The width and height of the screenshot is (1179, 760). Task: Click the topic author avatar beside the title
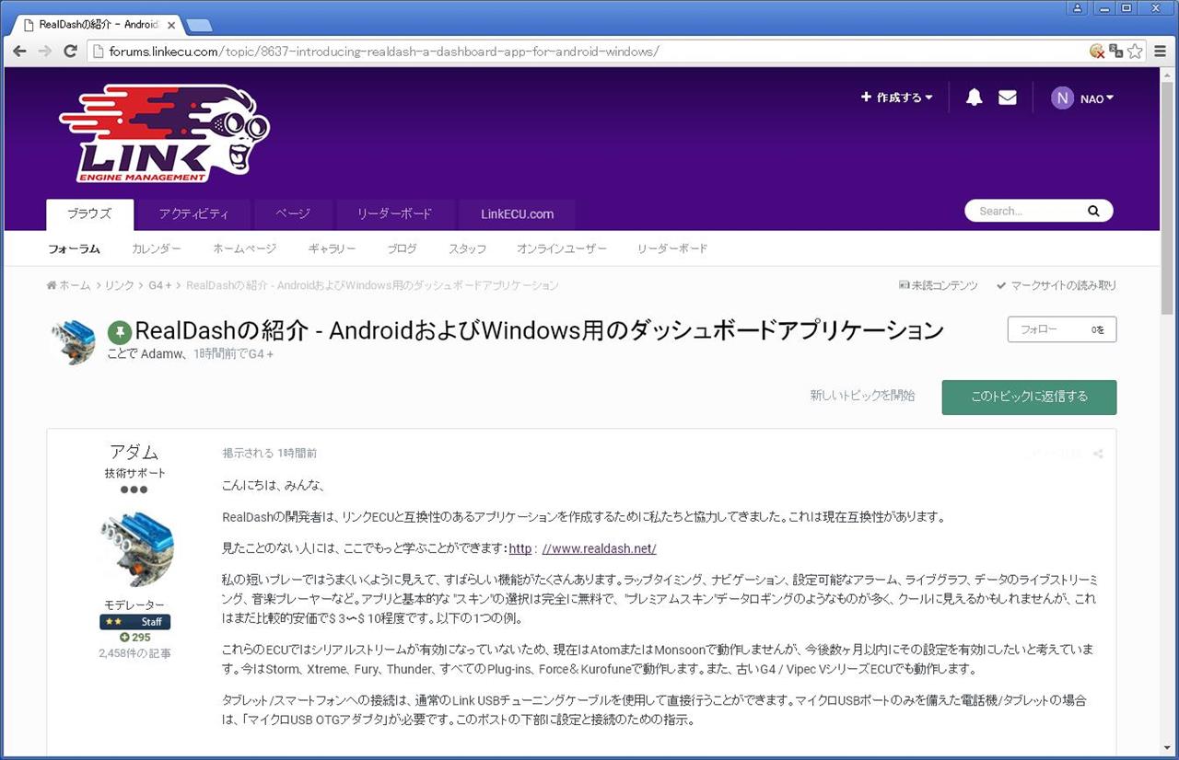tap(73, 342)
